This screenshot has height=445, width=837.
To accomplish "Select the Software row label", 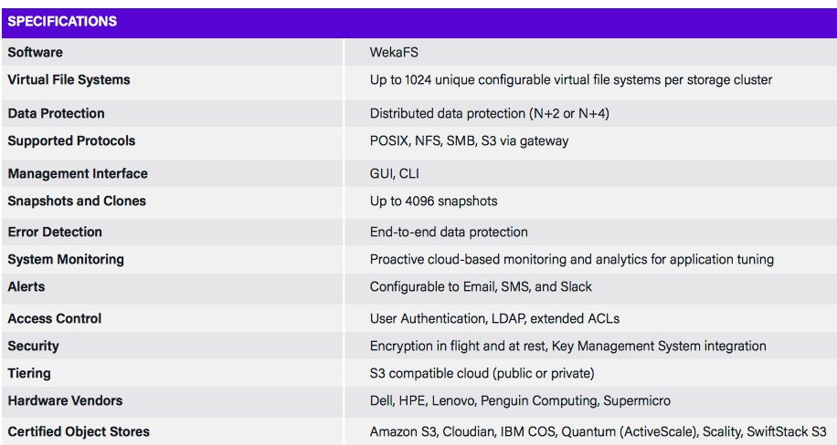I will pyautogui.click(x=36, y=52).
